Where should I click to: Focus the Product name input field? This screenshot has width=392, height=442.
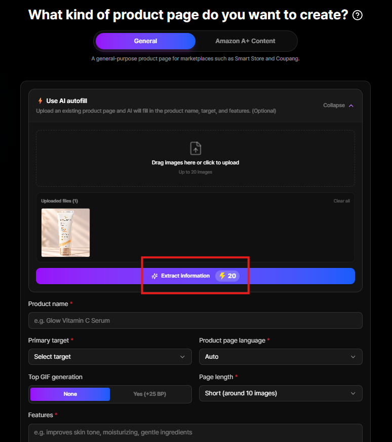[195, 321]
